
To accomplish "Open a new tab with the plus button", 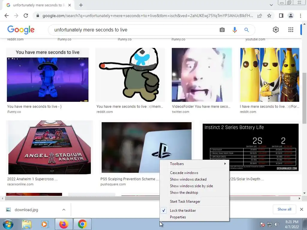I will [81, 5].
